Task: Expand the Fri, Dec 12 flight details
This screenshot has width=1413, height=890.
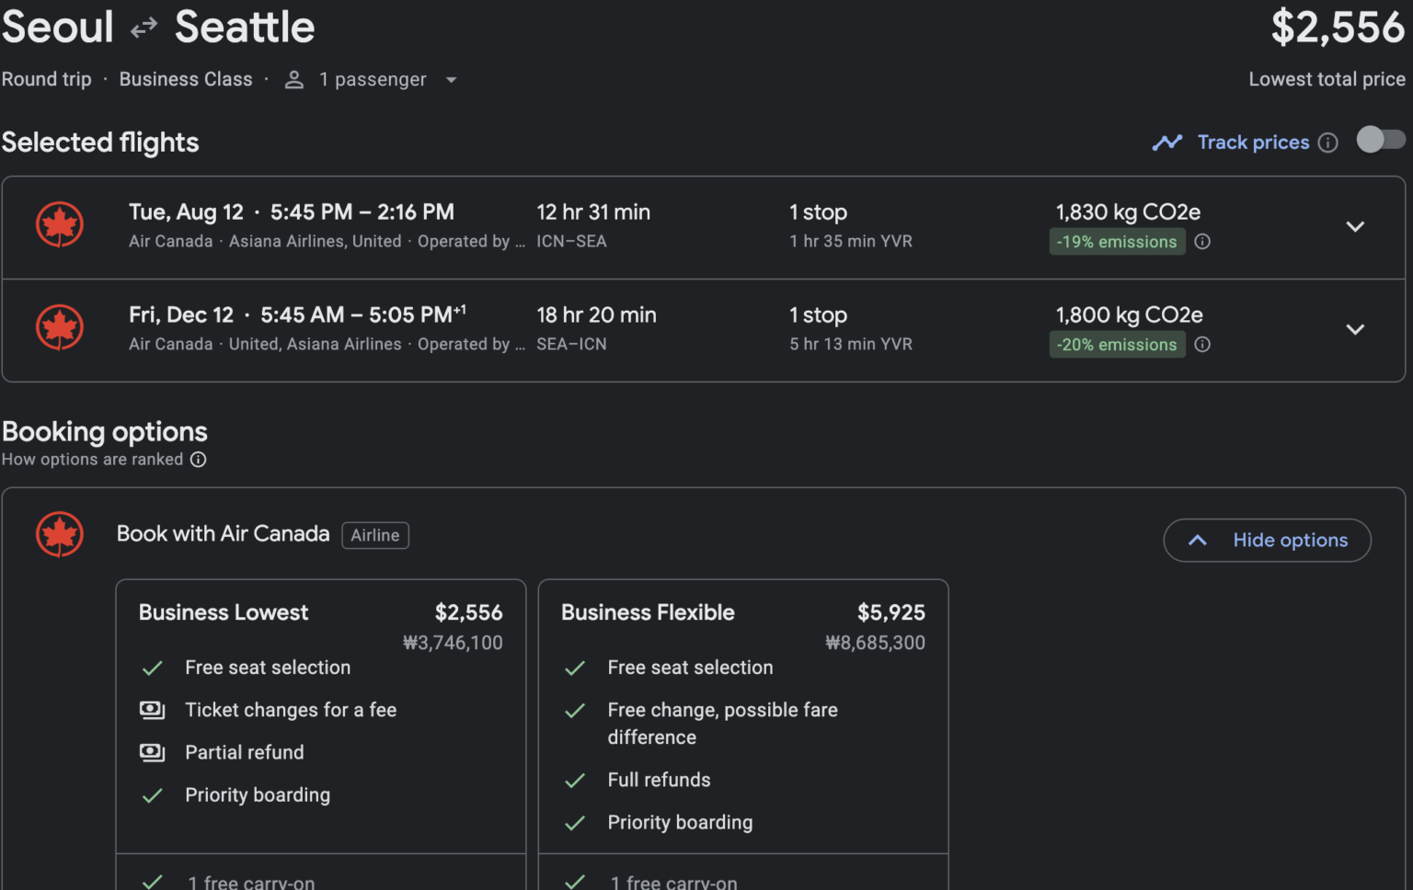Action: [x=1354, y=330]
